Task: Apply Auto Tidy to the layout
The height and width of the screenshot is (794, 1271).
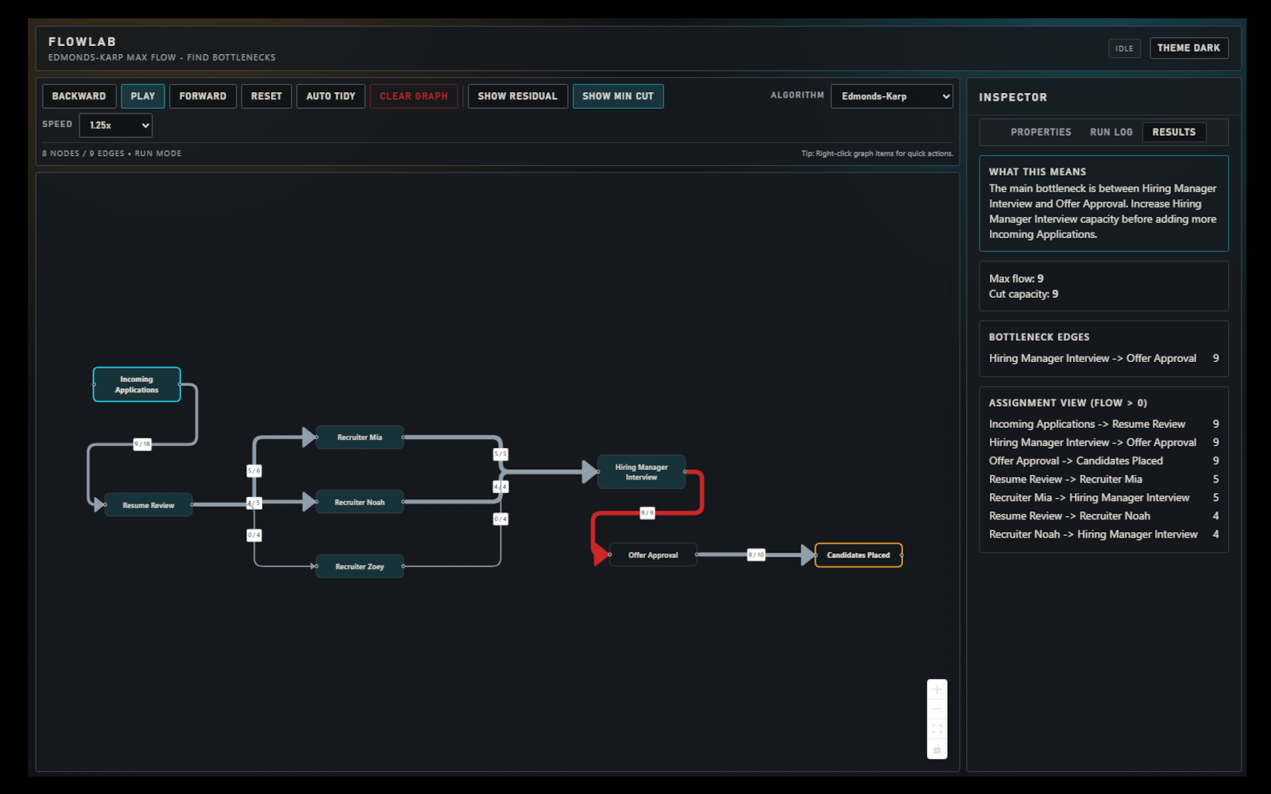Action: coord(330,96)
